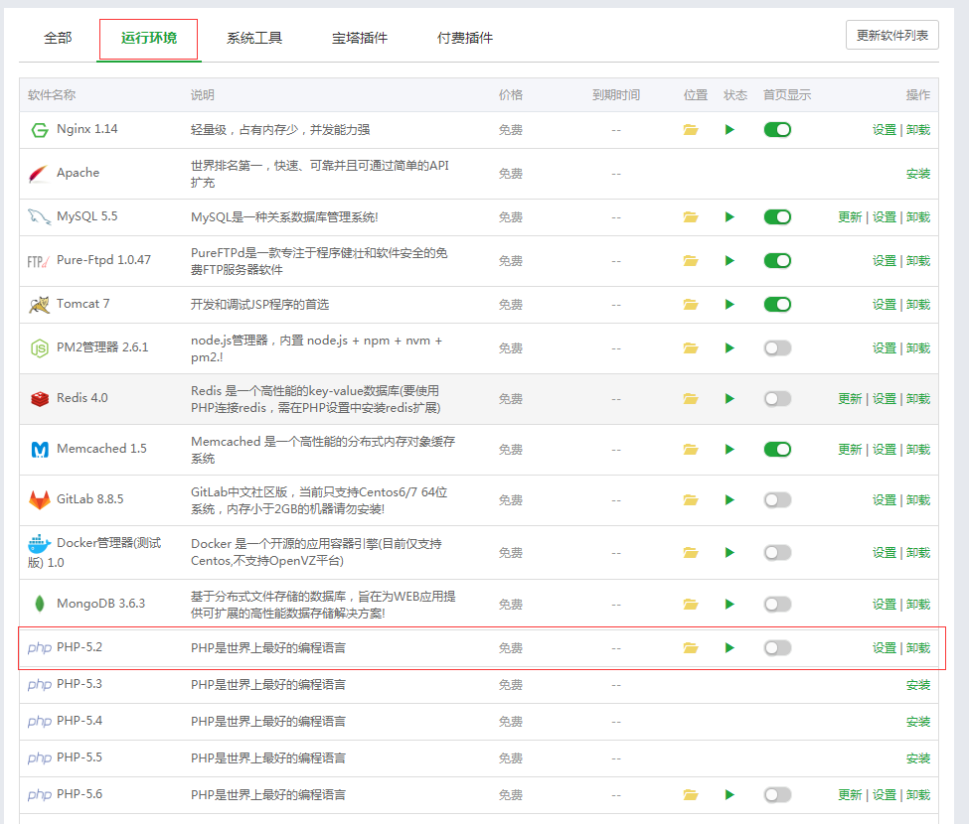Click 安装 link for PHP-5.5
Viewport: 969px width, 824px height.
[x=918, y=758]
